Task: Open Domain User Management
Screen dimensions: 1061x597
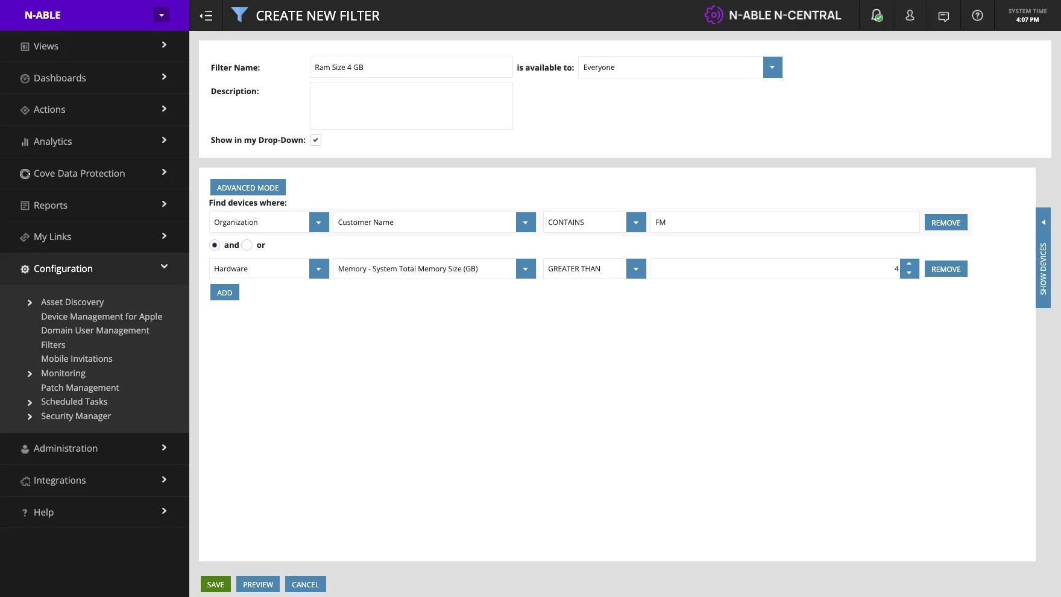Action: pyautogui.click(x=95, y=330)
